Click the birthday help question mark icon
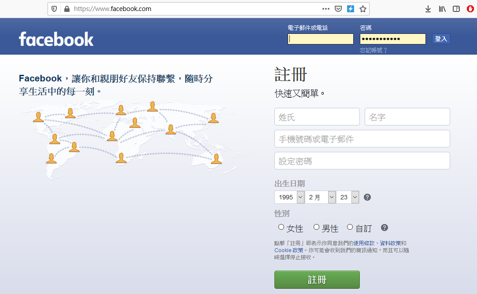Viewport: 477px width, 294px height. [367, 197]
